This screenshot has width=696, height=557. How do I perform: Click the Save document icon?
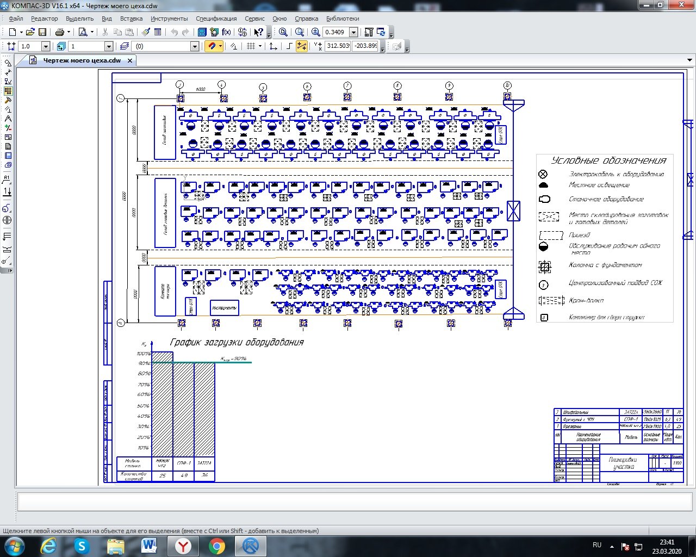click(x=42, y=32)
